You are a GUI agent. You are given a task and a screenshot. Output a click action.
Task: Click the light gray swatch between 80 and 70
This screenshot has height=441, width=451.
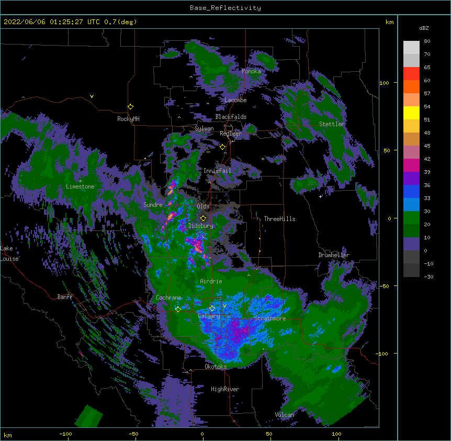point(411,48)
